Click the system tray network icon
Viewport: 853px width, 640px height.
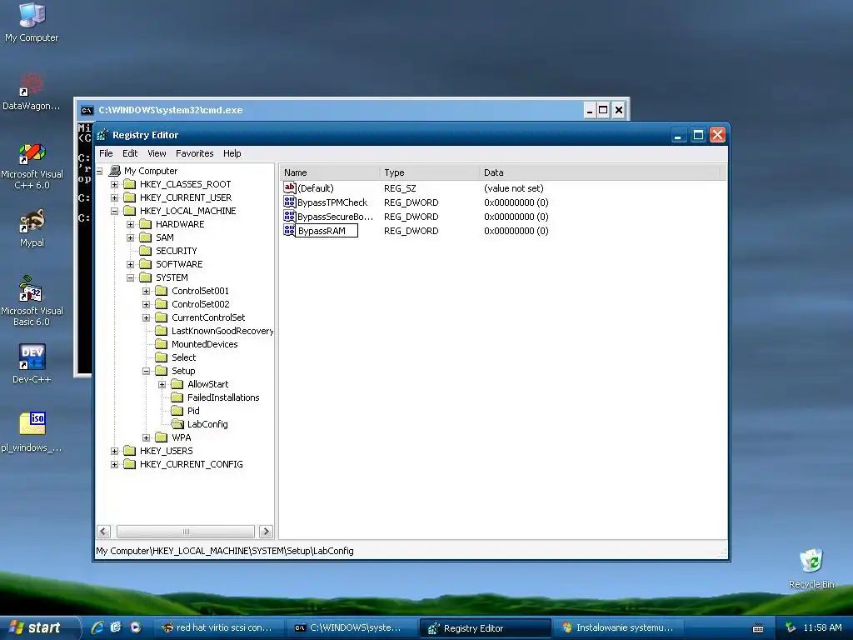[791, 627]
